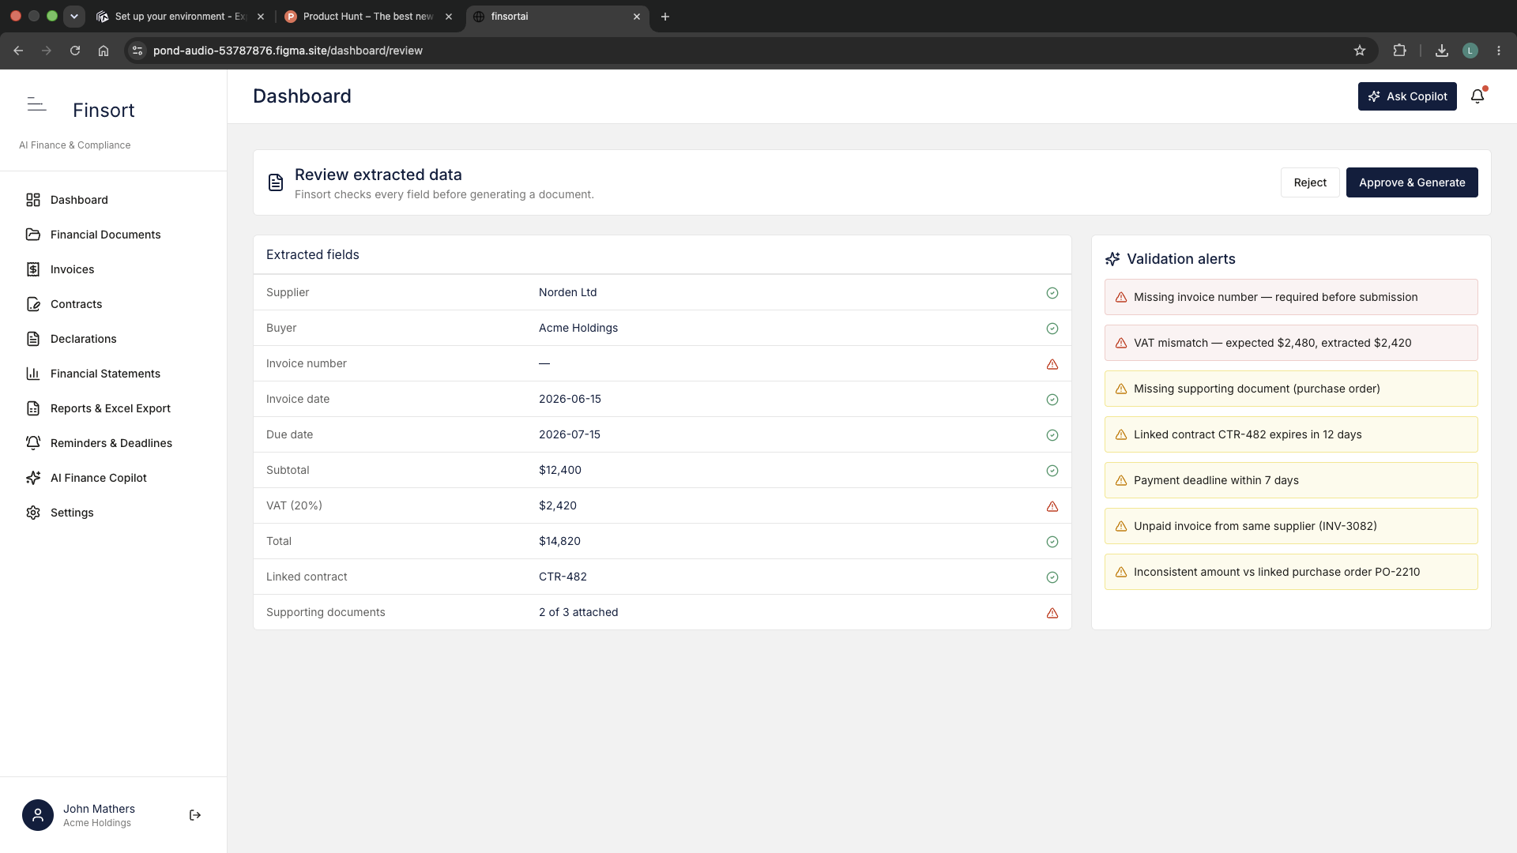Click the Ask Copilot button
This screenshot has height=853, width=1517.
[1407, 96]
